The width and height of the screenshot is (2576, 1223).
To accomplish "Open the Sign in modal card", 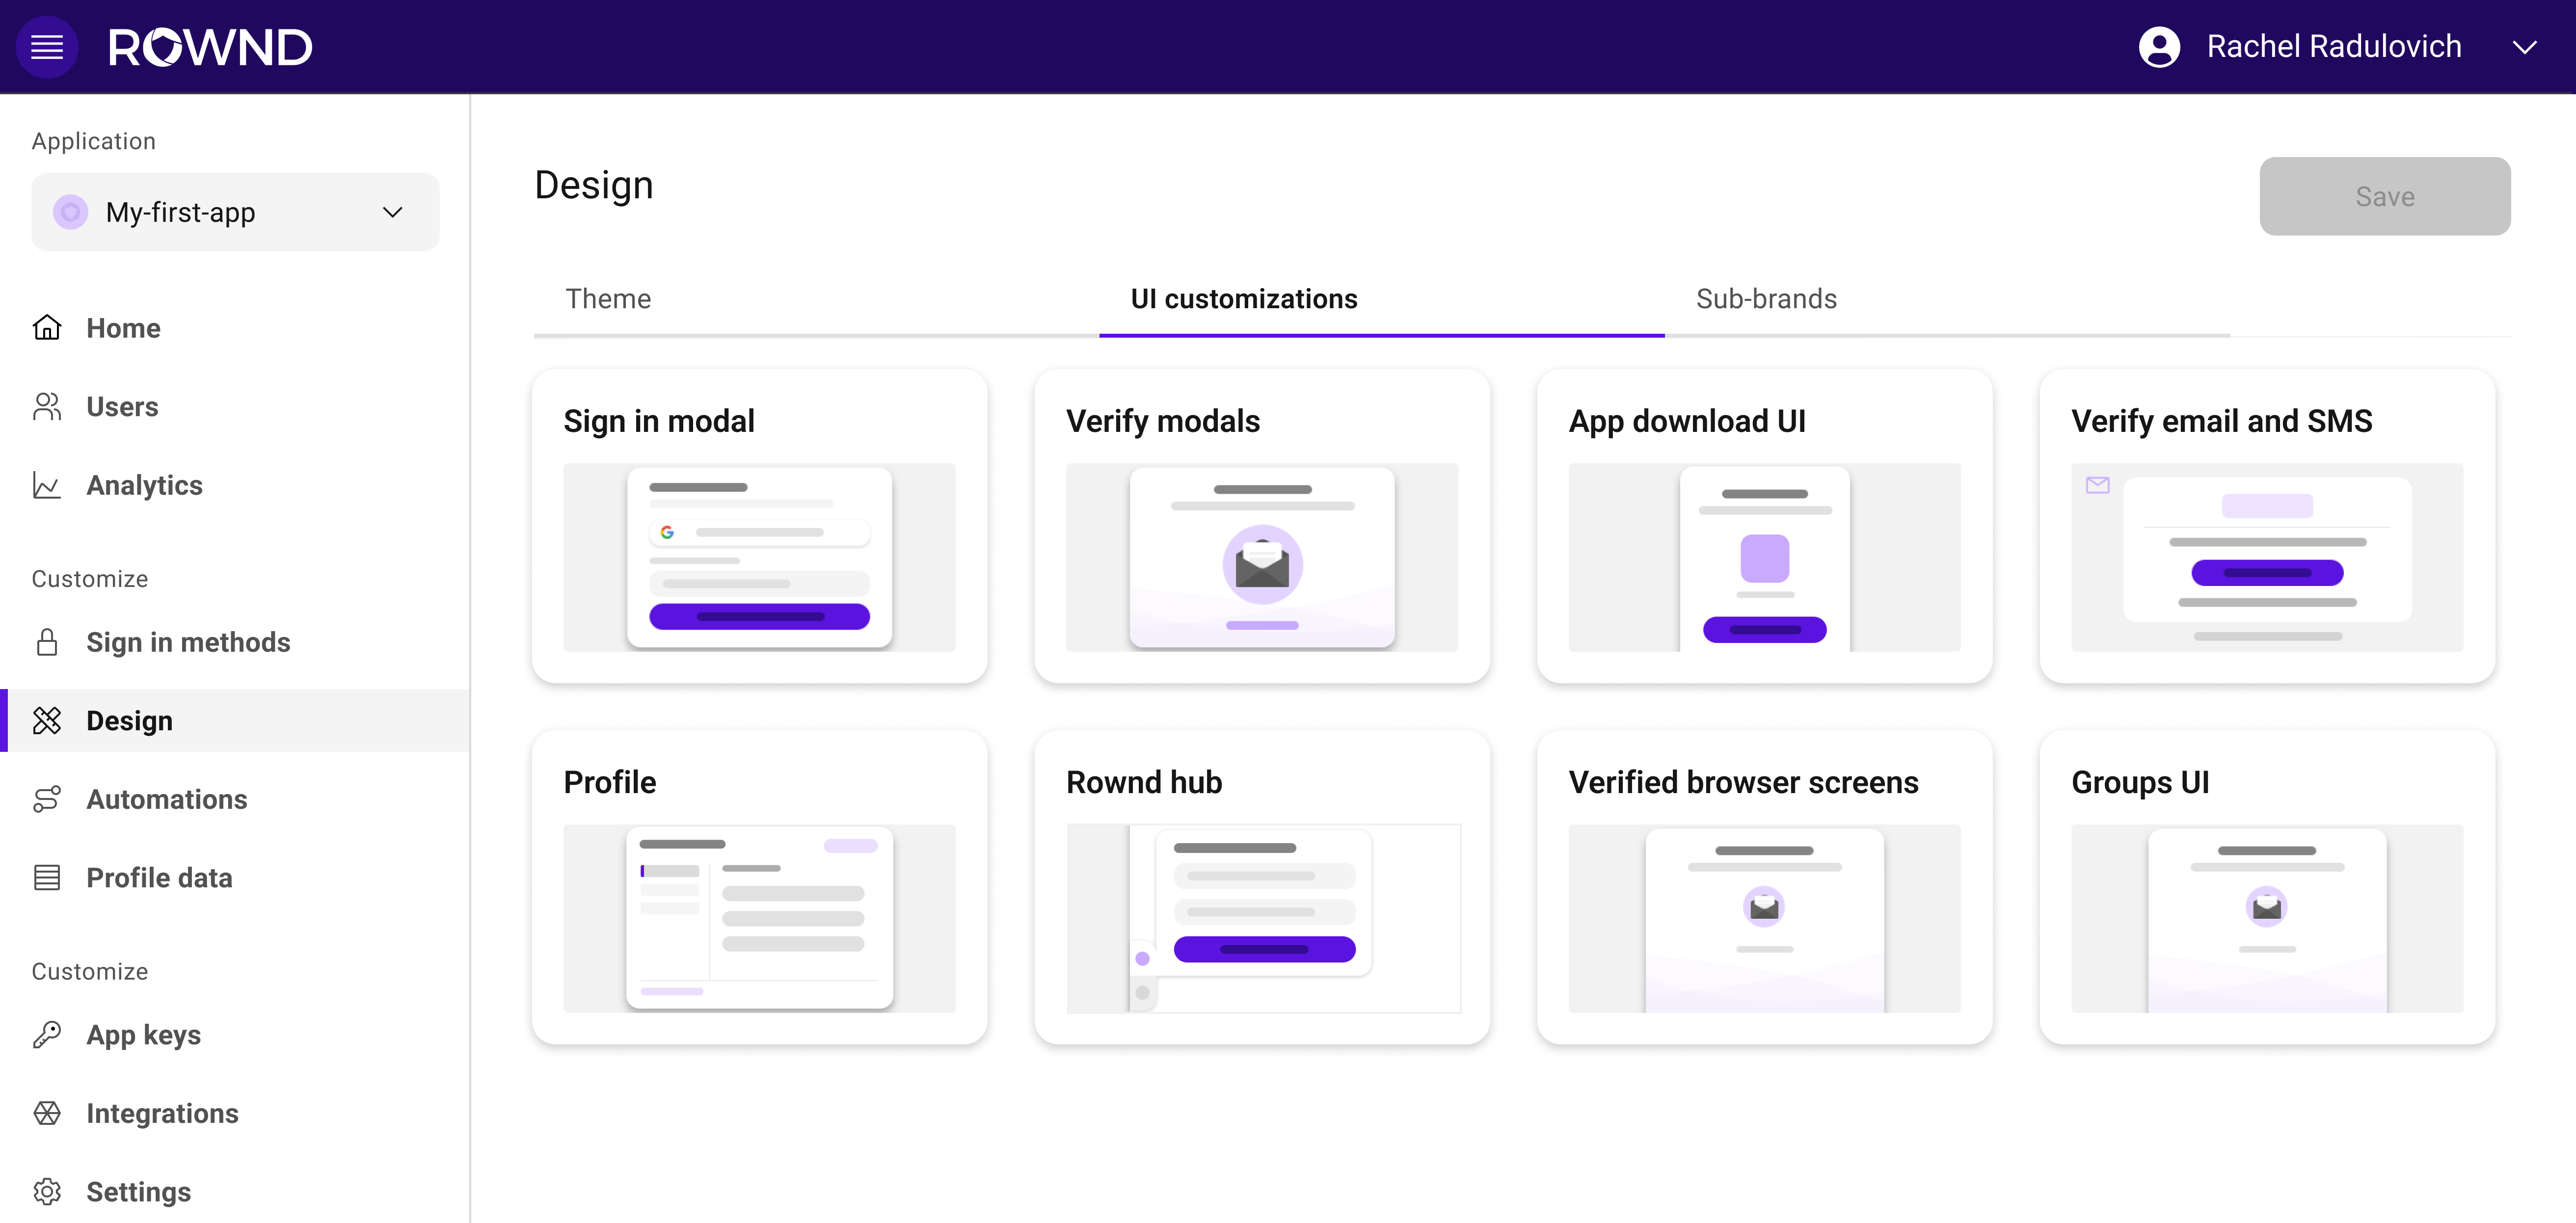I will pyautogui.click(x=759, y=527).
